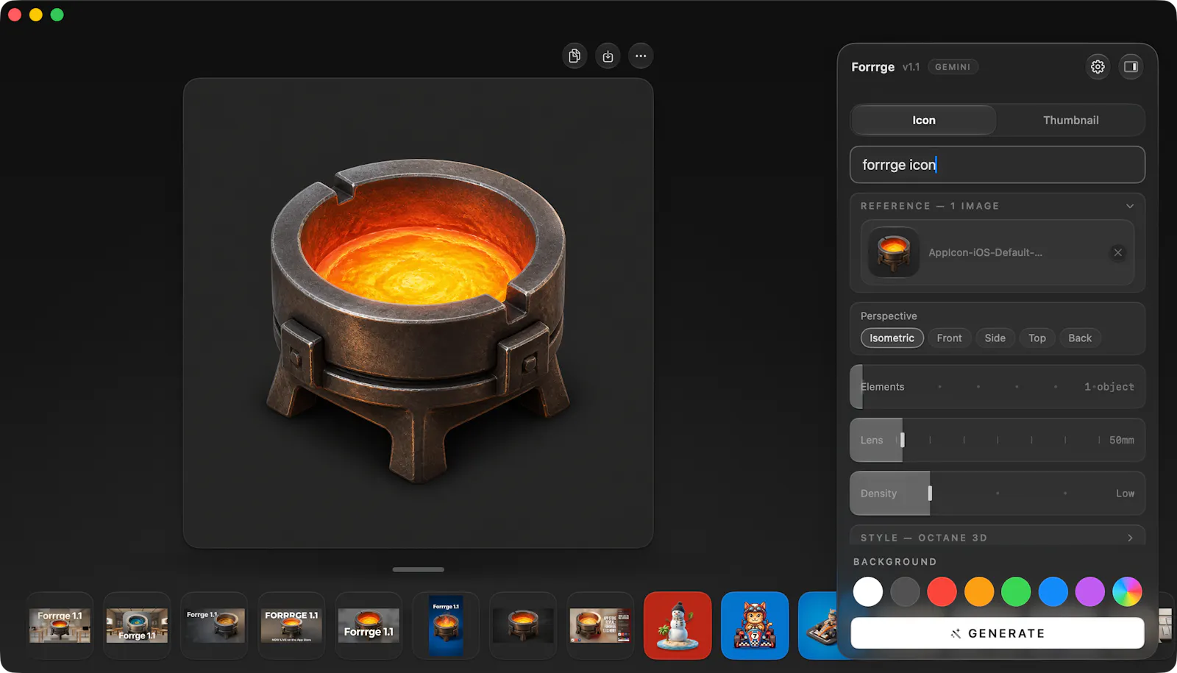
Task: Select Side perspective
Action: click(x=995, y=338)
